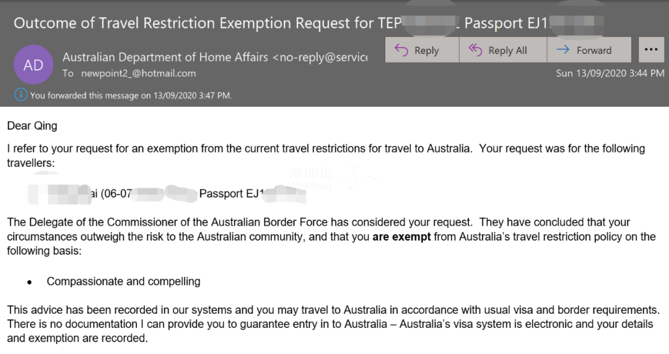The width and height of the screenshot is (669, 354).
Task: Click the 'To' label in header
Action: [x=68, y=73]
